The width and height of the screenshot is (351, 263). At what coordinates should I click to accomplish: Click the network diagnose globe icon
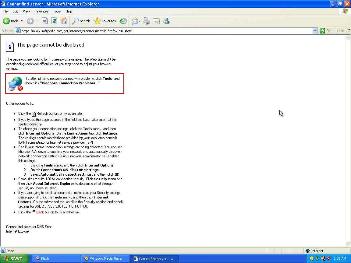[16, 83]
